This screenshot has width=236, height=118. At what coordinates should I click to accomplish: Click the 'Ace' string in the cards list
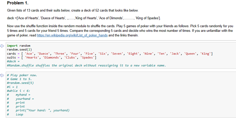(29, 54)
